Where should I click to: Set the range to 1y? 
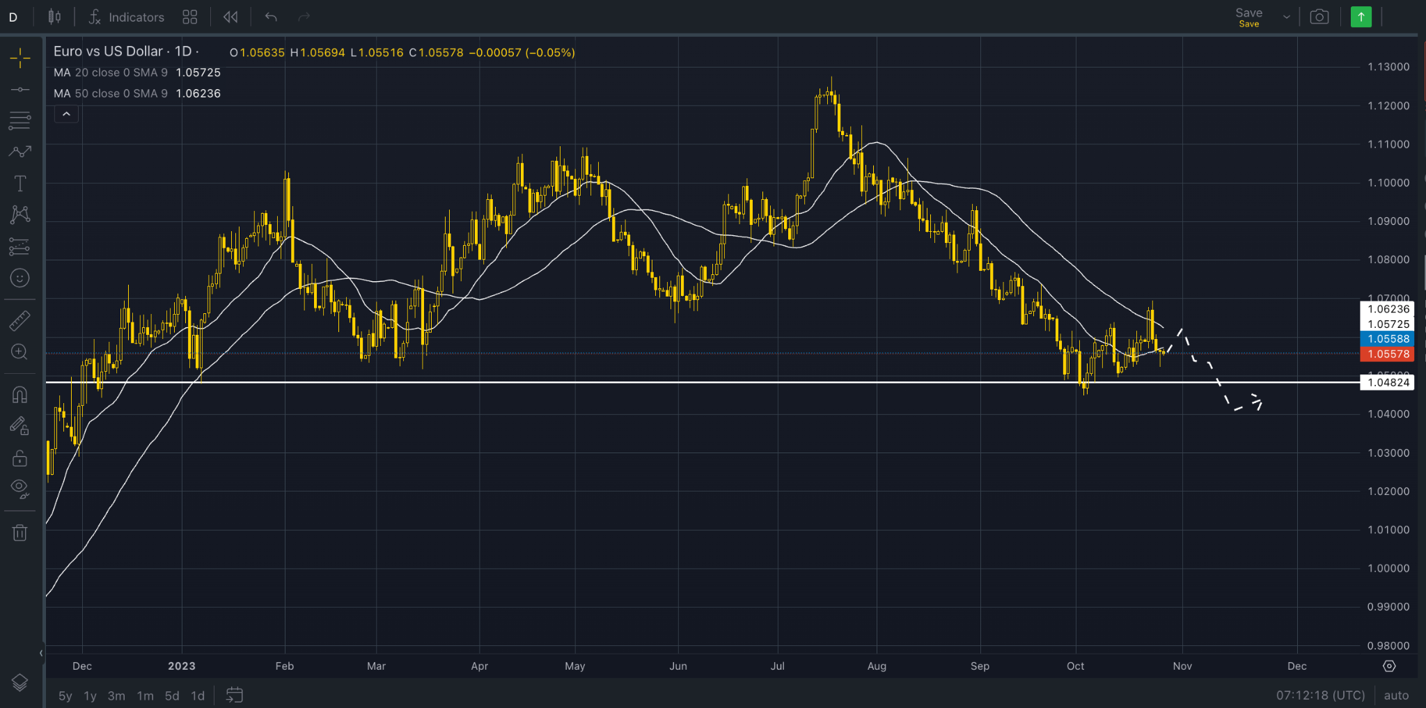pyautogui.click(x=91, y=695)
